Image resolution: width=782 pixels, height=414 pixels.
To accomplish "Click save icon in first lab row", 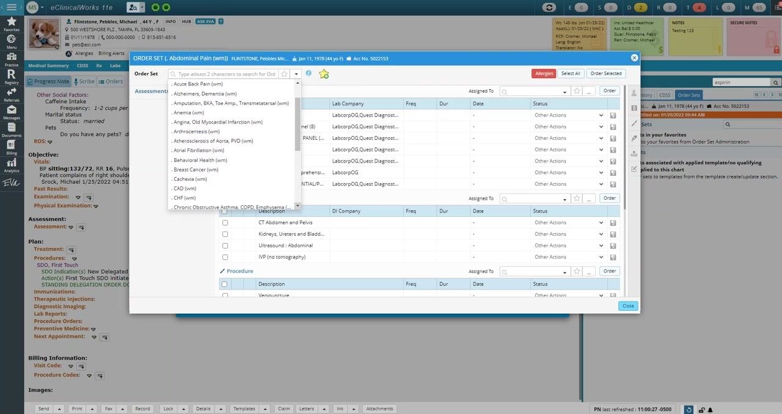I will (x=613, y=115).
